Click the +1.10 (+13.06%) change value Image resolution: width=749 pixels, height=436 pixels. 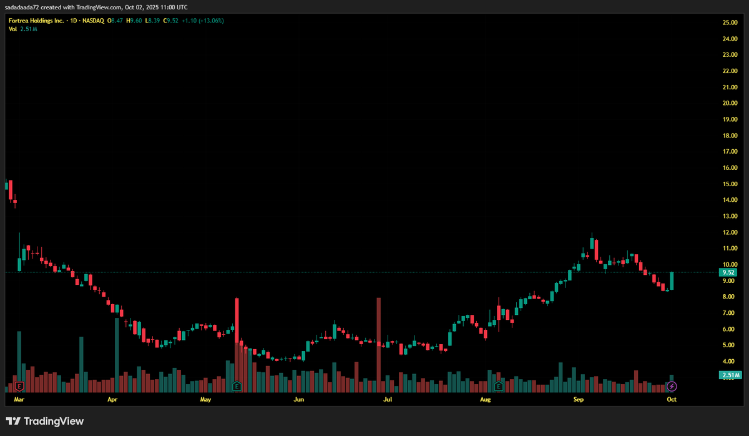point(203,21)
